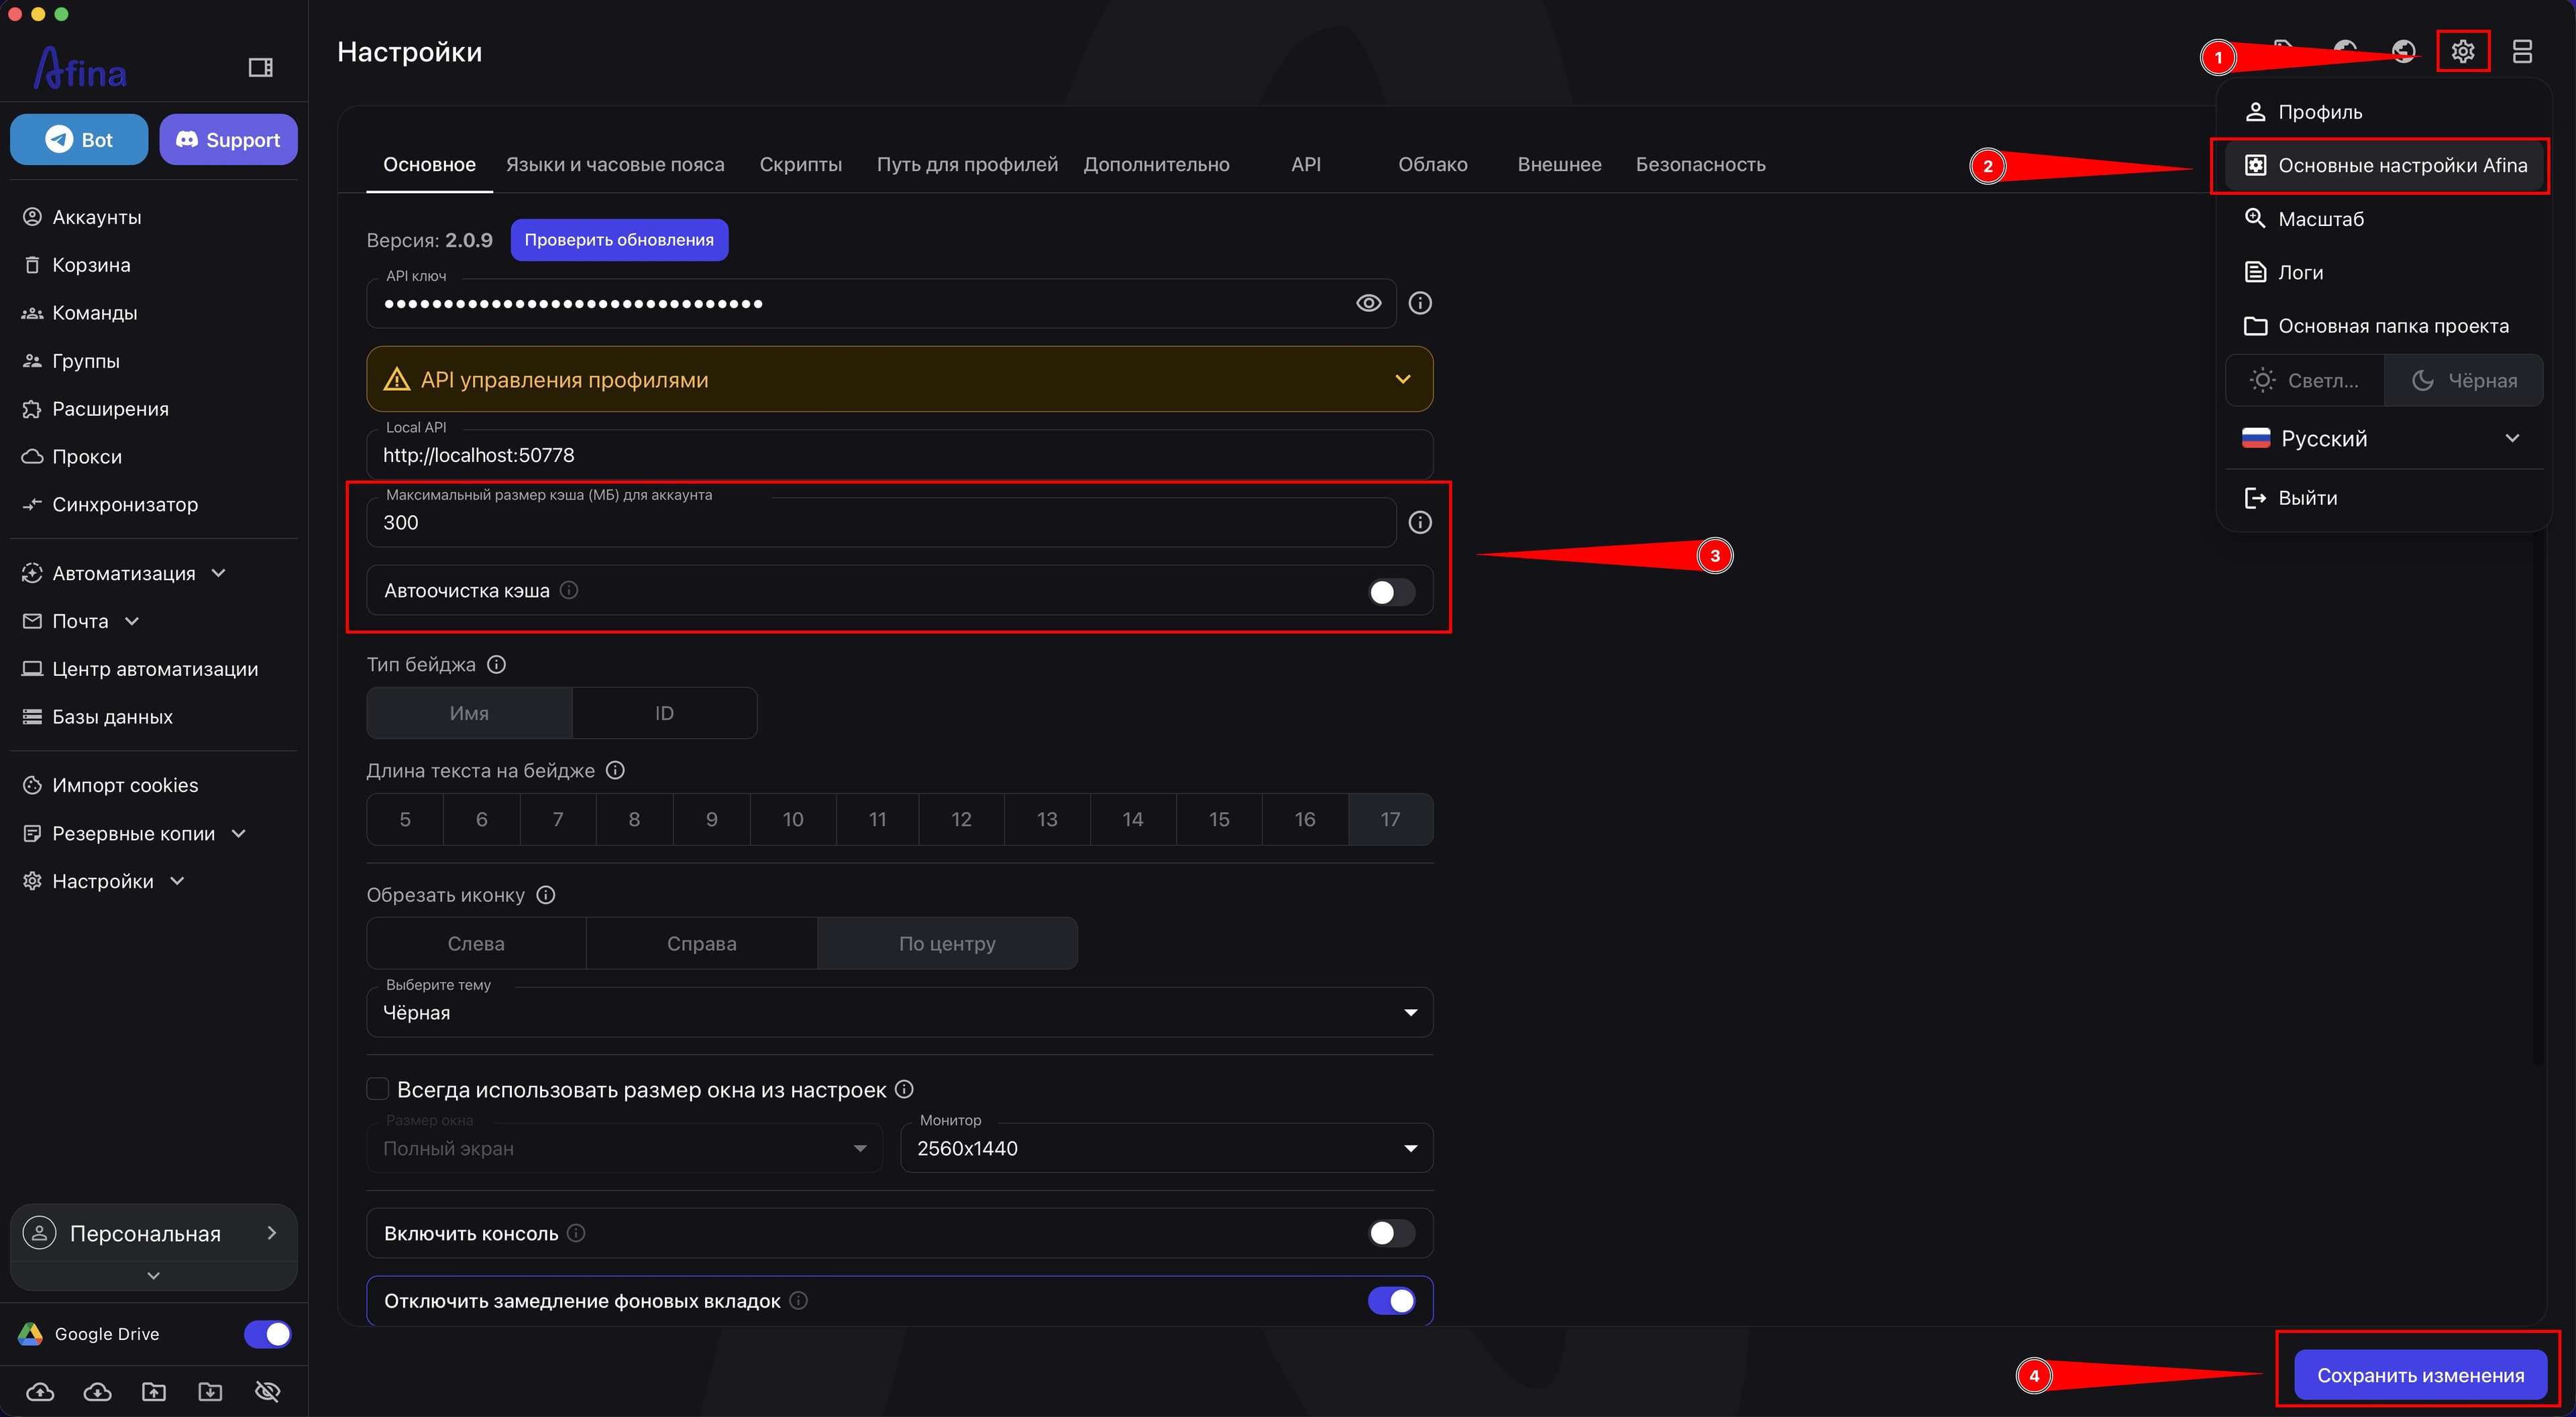2576x1417 pixels.
Task: Click Сохранить изменения button
Action: pyautogui.click(x=2419, y=1375)
